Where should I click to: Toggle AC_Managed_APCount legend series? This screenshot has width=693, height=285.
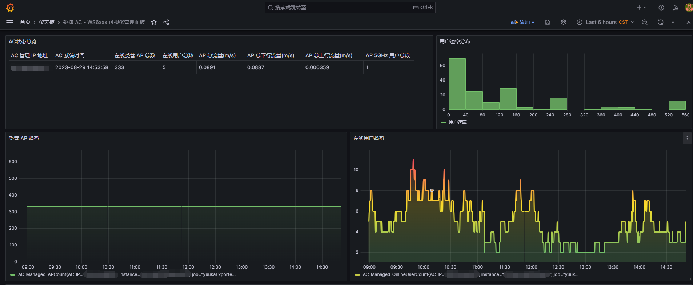click(127, 274)
